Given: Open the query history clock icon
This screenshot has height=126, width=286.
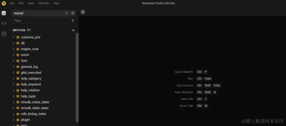Looking at the screenshot, I should pos(4,34).
